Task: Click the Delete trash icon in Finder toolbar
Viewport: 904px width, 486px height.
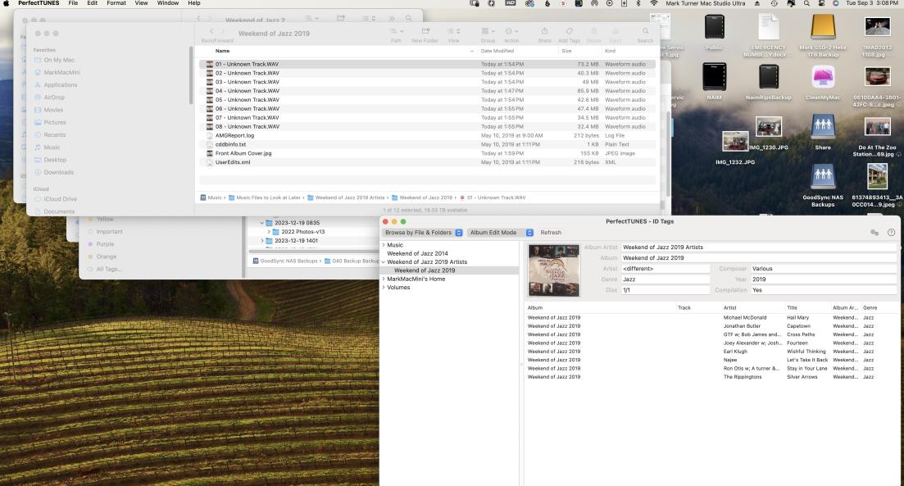Action: tap(594, 31)
